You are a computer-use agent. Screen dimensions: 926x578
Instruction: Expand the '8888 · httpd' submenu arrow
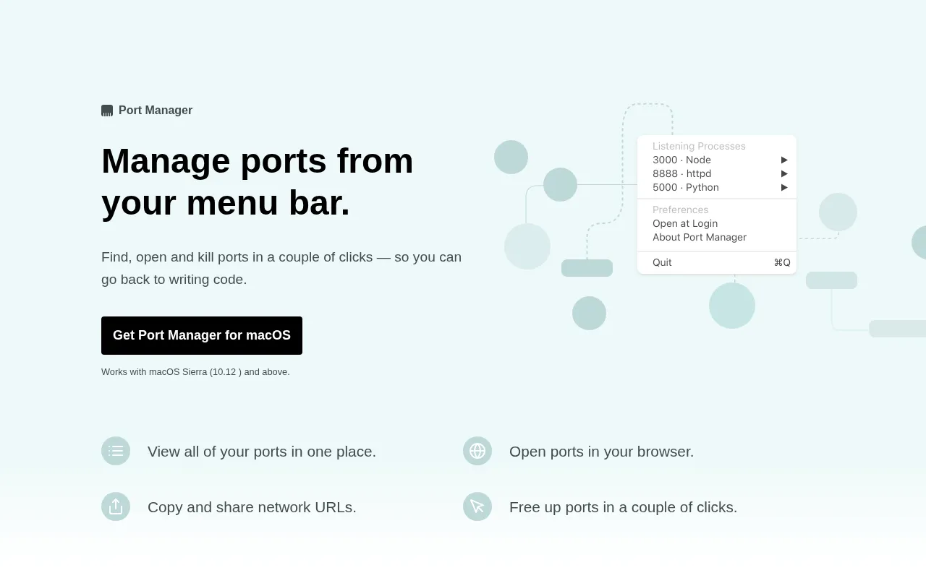coord(784,173)
